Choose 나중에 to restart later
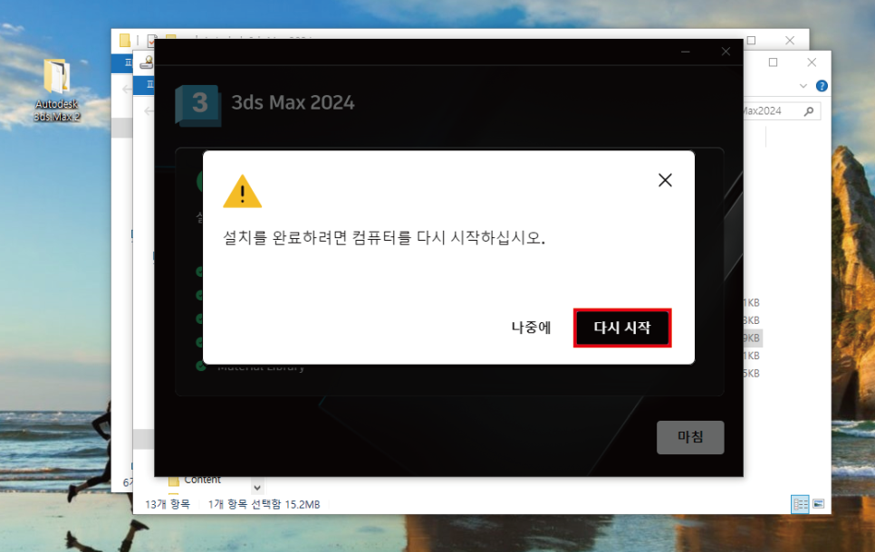 (x=531, y=328)
